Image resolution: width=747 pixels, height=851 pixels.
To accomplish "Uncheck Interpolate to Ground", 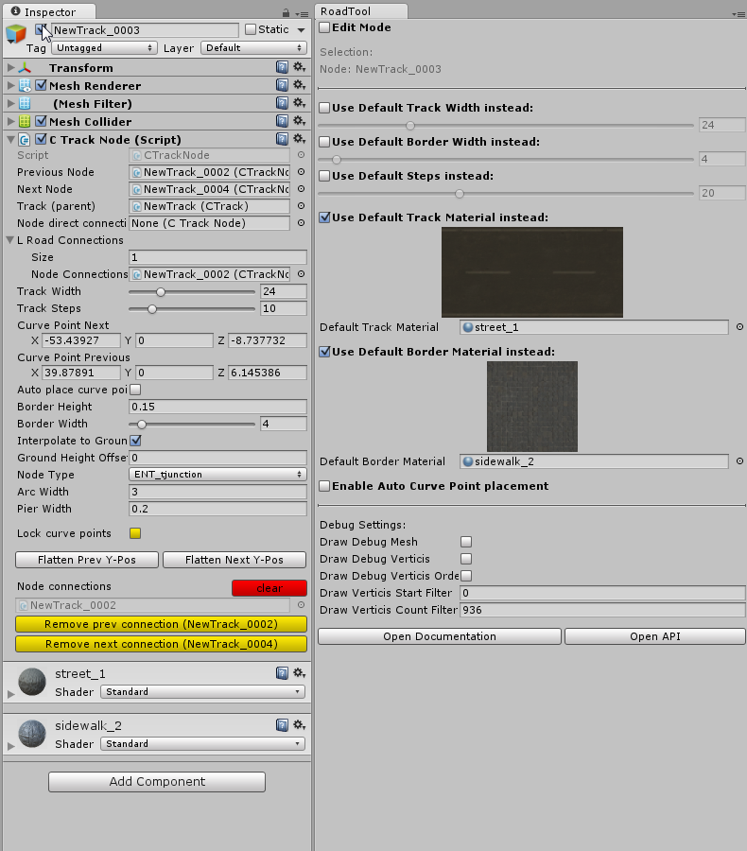I will [136, 440].
